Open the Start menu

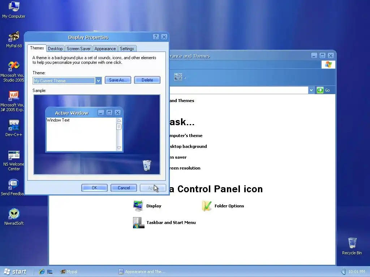click(15, 272)
